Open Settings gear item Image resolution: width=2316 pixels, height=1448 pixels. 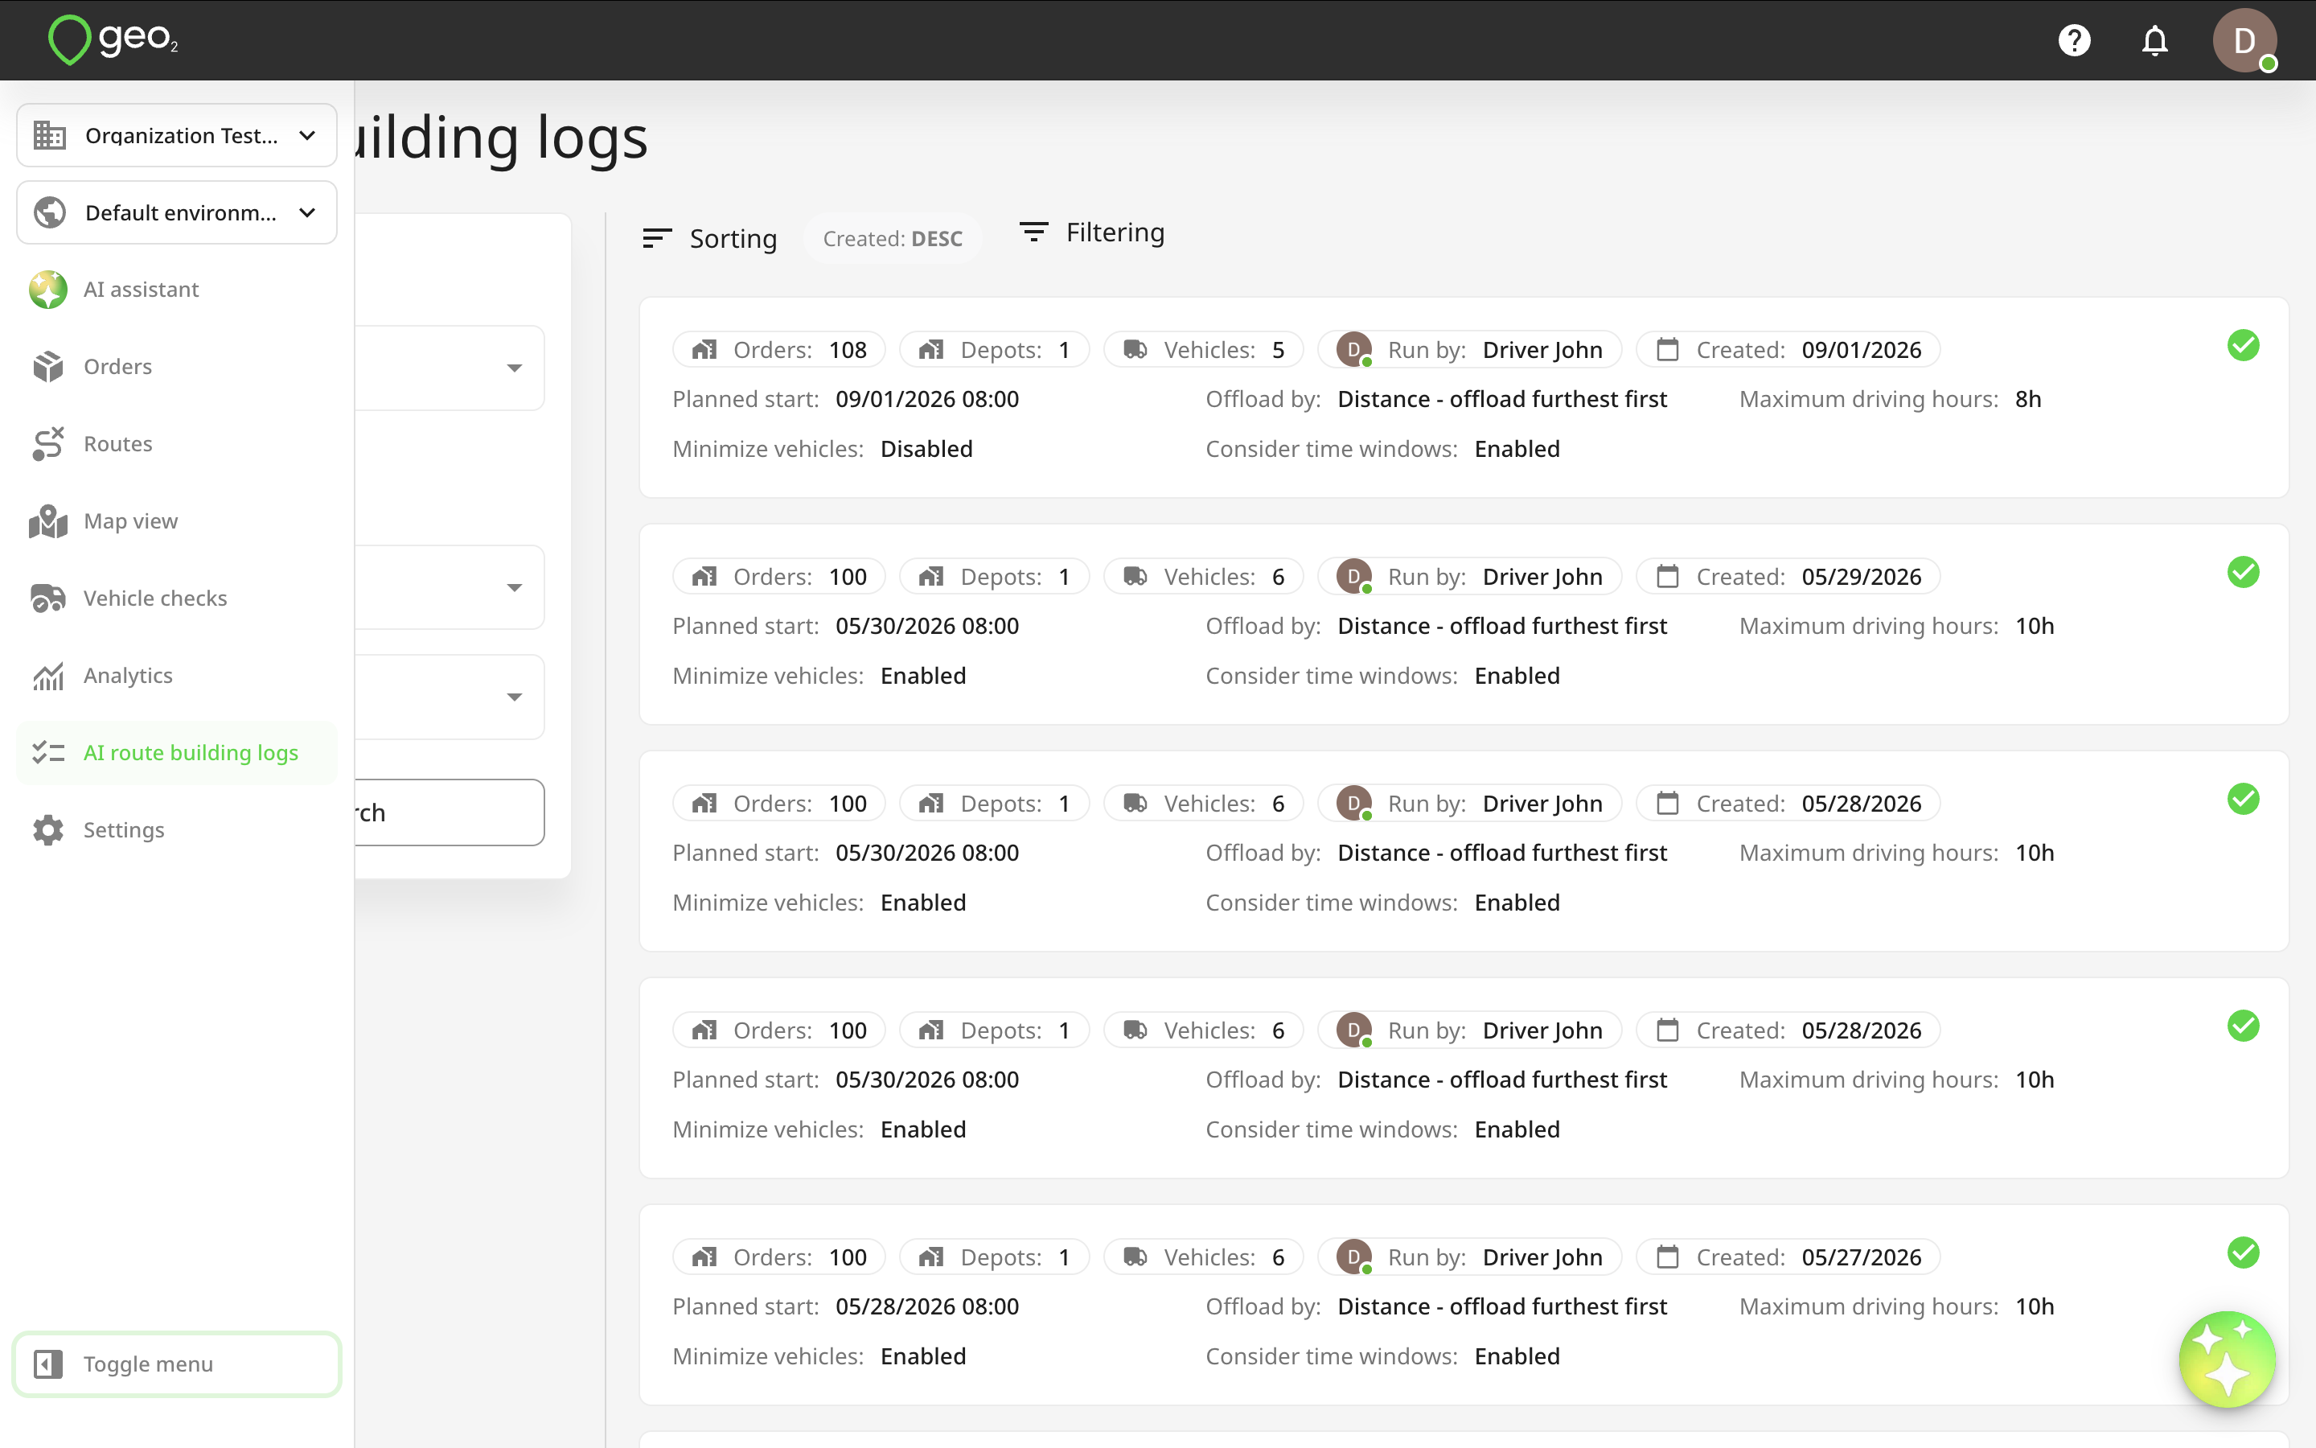177,830
